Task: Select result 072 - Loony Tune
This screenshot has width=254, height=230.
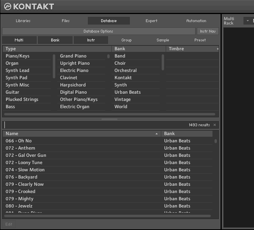Action: click(108, 162)
